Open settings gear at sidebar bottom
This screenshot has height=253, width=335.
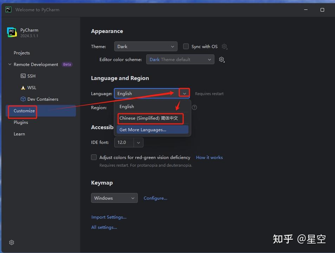[x=12, y=242]
